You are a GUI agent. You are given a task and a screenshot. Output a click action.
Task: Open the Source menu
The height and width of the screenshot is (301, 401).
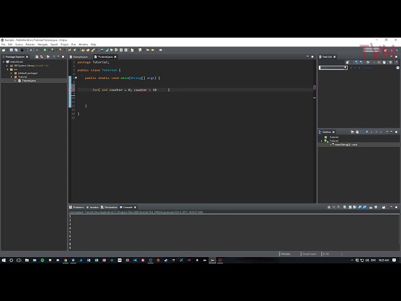pyautogui.click(x=19, y=45)
